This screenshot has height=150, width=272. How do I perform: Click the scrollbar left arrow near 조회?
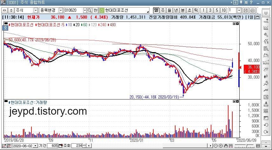click(x=89, y=146)
